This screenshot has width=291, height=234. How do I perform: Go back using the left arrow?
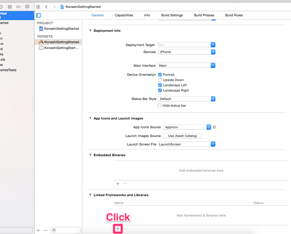pyautogui.click(x=46, y=7)
